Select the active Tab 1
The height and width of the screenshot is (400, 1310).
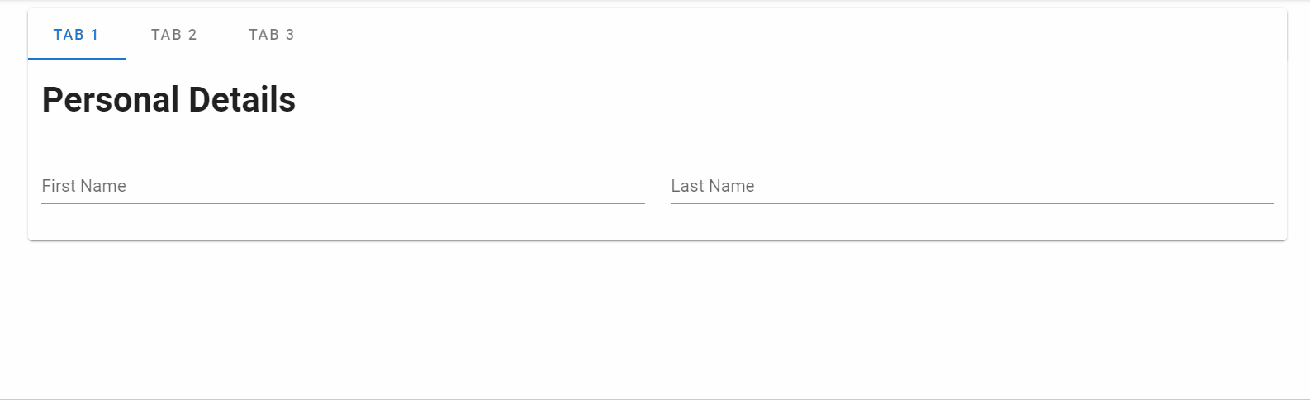[76, 35]
